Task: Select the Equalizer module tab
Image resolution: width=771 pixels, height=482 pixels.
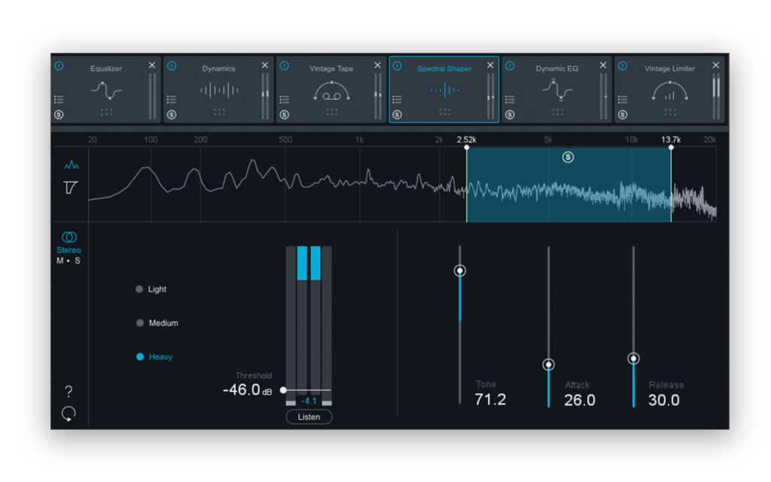Action: [105, 89]
